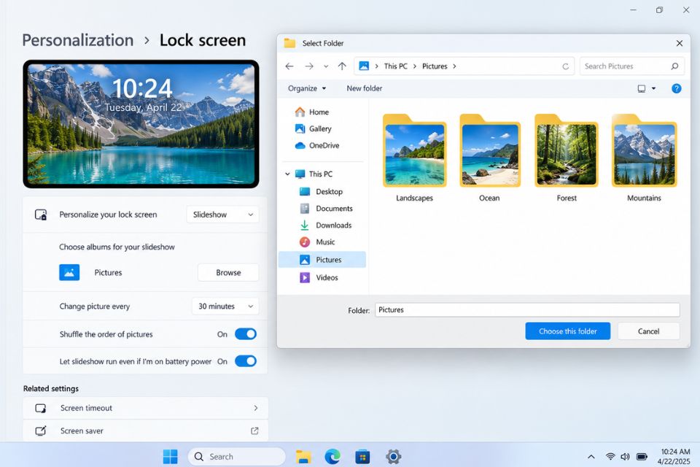Click the search magnifier in Search Pictures
The width and height of the screenshot is (700, 467).
tap(674, 66)
